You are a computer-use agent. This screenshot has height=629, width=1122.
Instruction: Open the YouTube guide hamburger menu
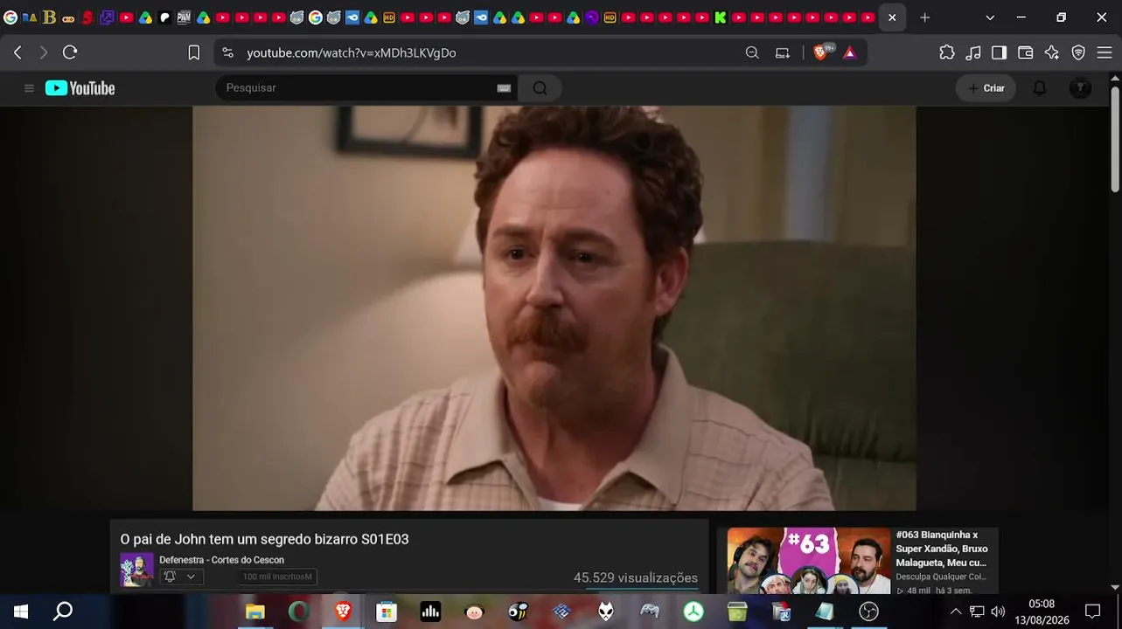coord(29,88)
